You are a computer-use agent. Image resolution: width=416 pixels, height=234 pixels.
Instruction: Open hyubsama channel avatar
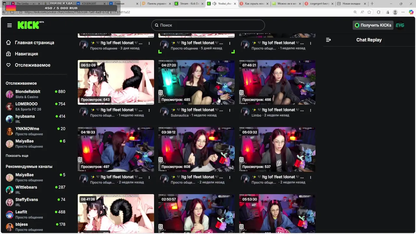[x=10, y=119]
